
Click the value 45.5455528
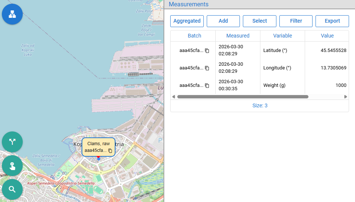pos(333,50)
